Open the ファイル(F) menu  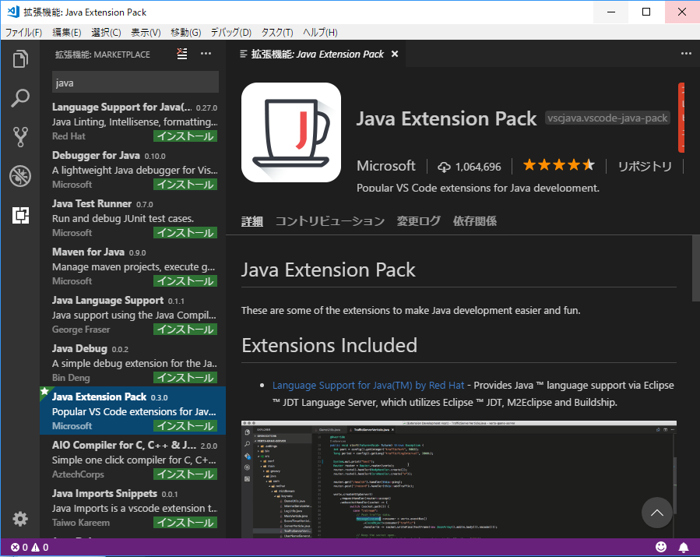[23, 32]
